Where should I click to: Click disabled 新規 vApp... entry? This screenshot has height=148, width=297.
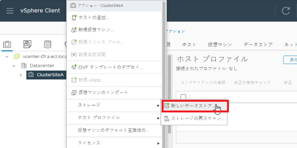tap(114, 80)
